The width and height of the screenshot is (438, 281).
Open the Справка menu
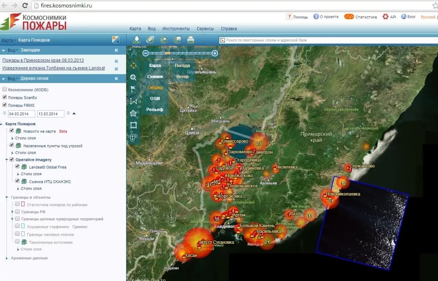tap(229, 29)
